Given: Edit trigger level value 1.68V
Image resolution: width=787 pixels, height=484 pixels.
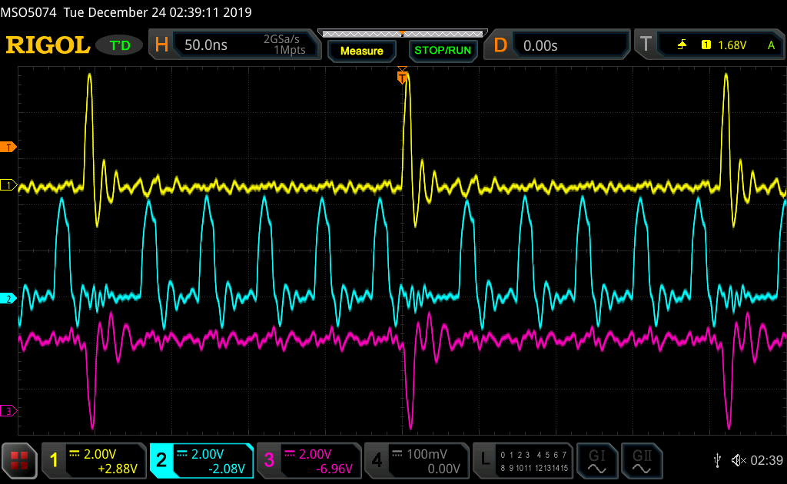Looking at the screenshot, I should point(732,45).
